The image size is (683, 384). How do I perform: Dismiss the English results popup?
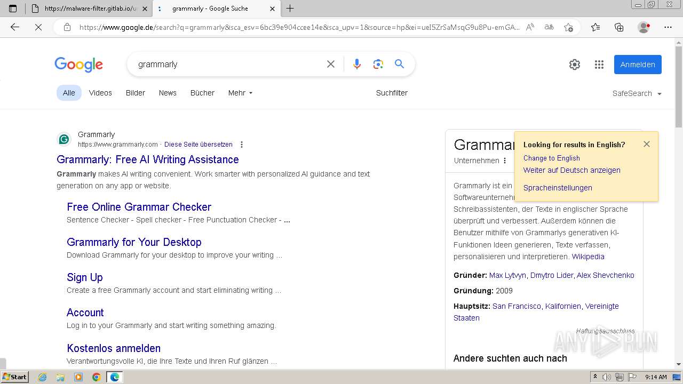tap(647, 144)
